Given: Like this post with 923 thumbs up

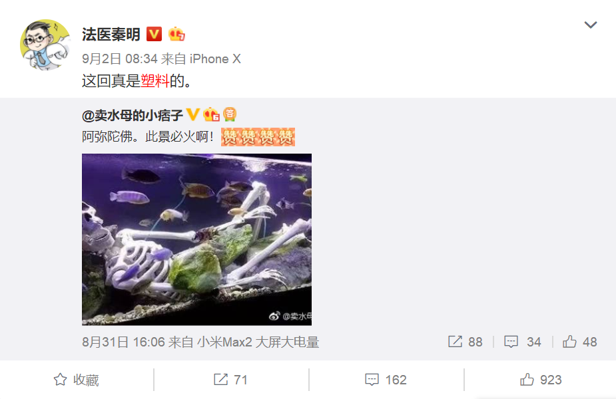Looking at the screenshot, I should tap(541, 380).
